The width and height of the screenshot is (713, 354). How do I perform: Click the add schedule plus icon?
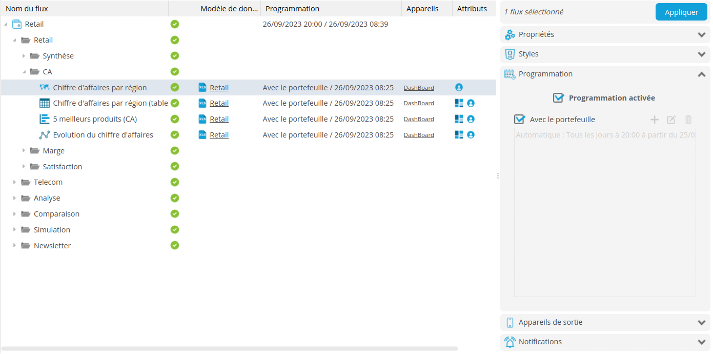tap(654, 120)
